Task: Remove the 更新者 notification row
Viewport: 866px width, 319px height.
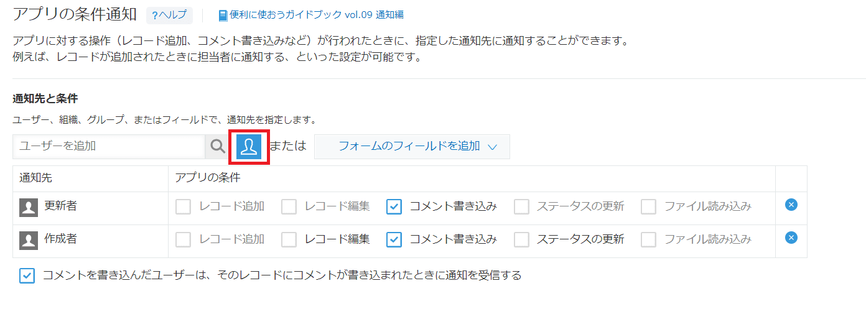Action: pyautogui.click(x=791, y=205)
